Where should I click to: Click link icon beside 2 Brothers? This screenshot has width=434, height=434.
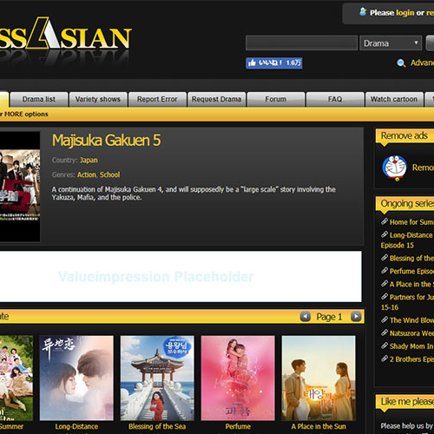[x=385, y=358]
